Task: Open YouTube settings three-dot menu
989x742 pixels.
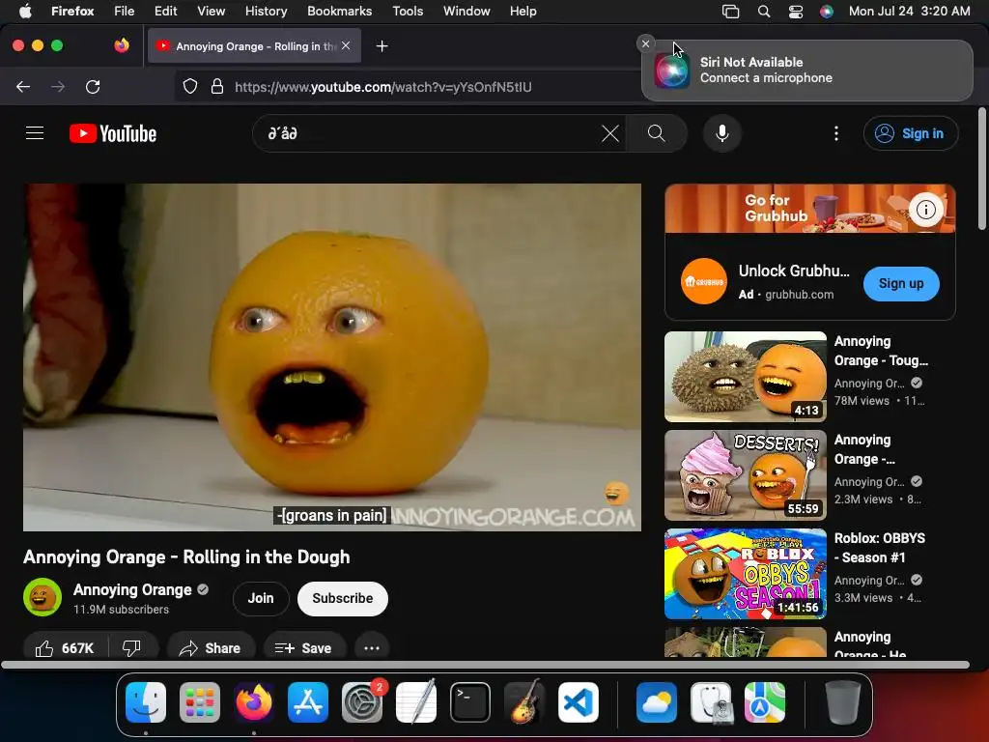Action: (836, 133)
